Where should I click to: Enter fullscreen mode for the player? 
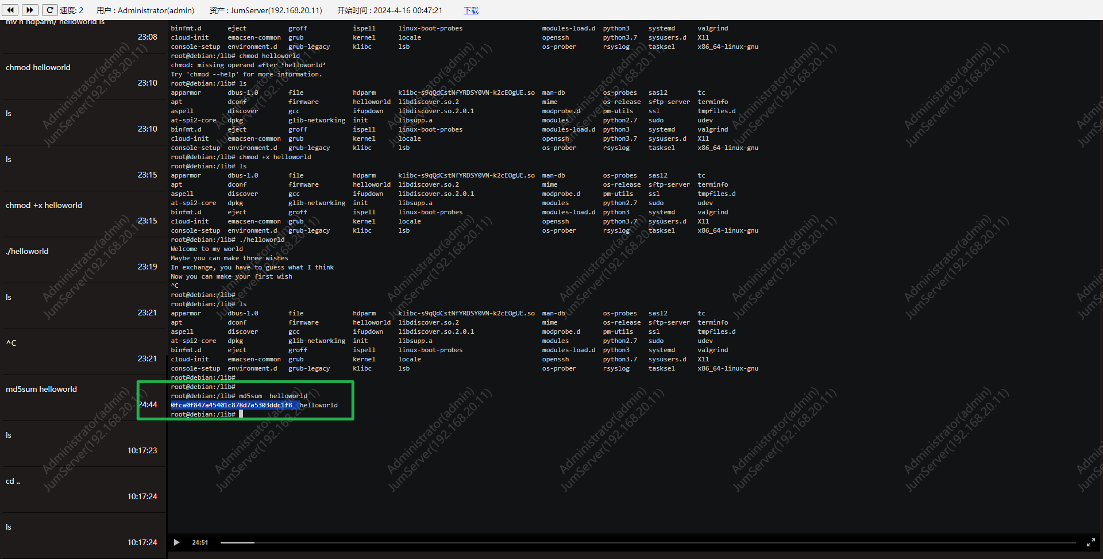[1090, 542]
